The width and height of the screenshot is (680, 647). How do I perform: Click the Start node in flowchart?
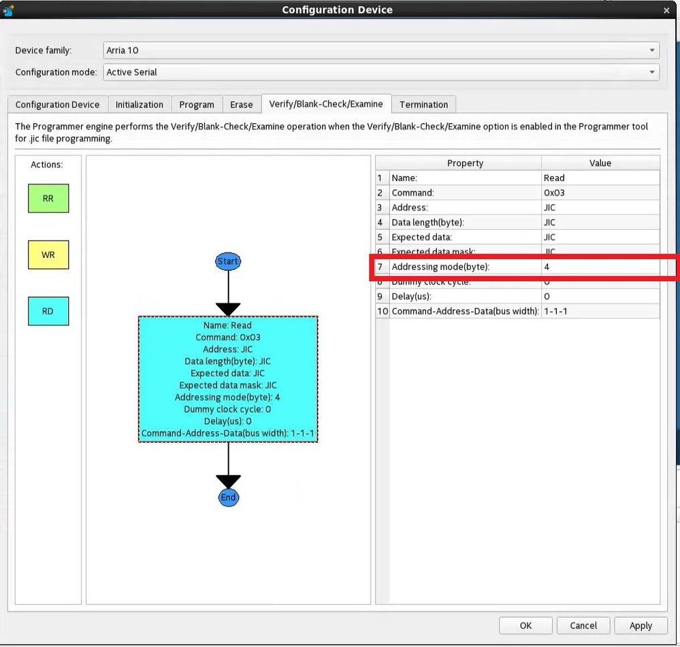[228, 261]
